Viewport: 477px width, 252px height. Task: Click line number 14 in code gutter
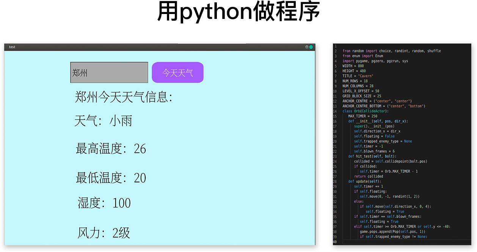[x=335, y=111]
